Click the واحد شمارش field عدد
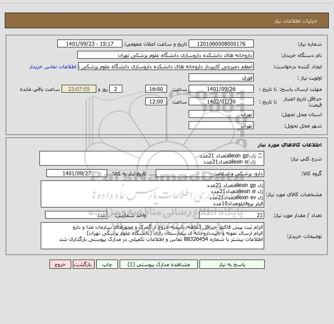This screenshot has height=324, width=334. (x=76, y=215)
